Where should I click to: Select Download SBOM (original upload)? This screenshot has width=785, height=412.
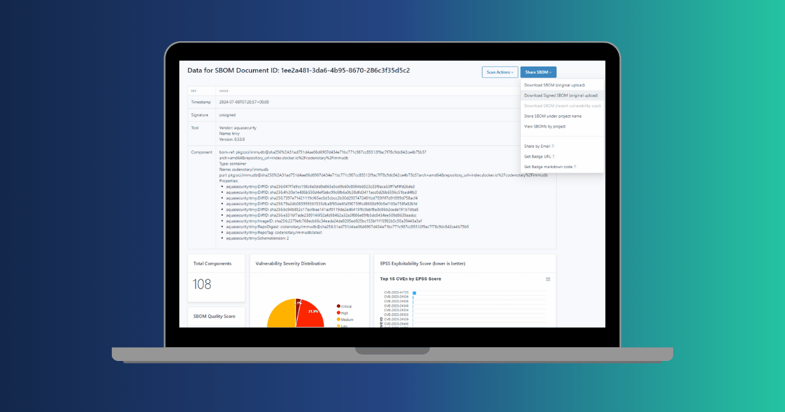coord(554,85)
